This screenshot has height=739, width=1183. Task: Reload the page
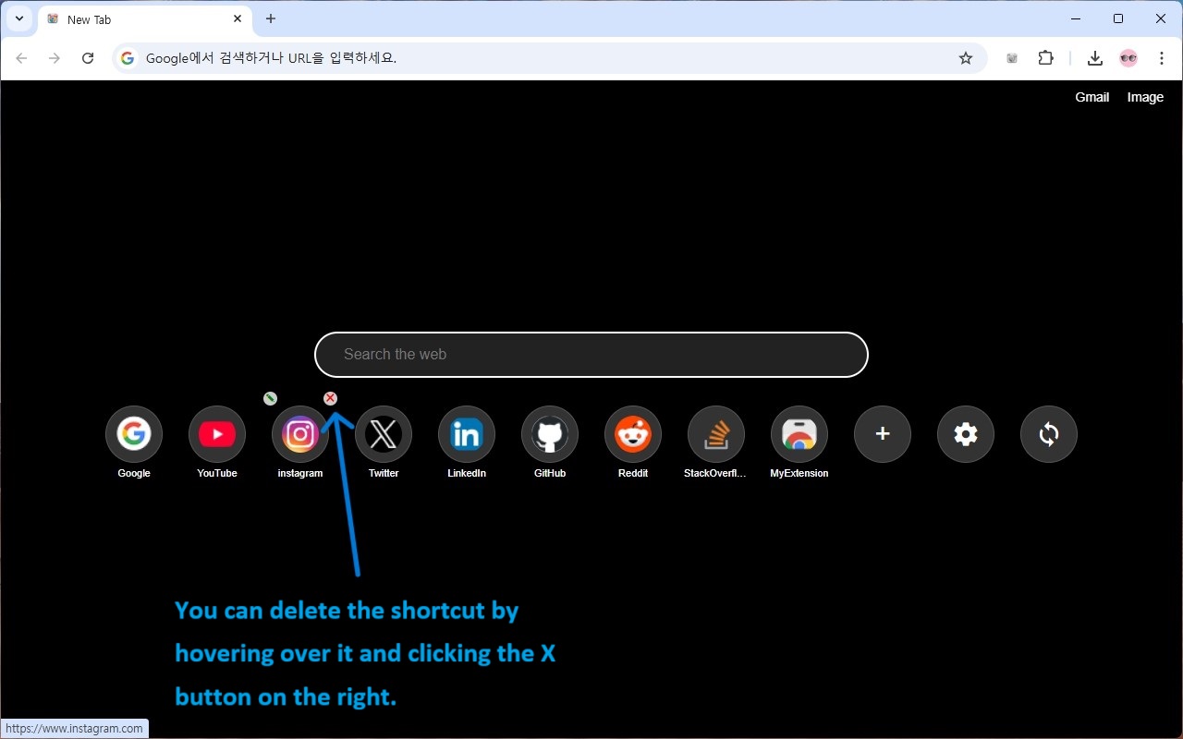[88, 58]
